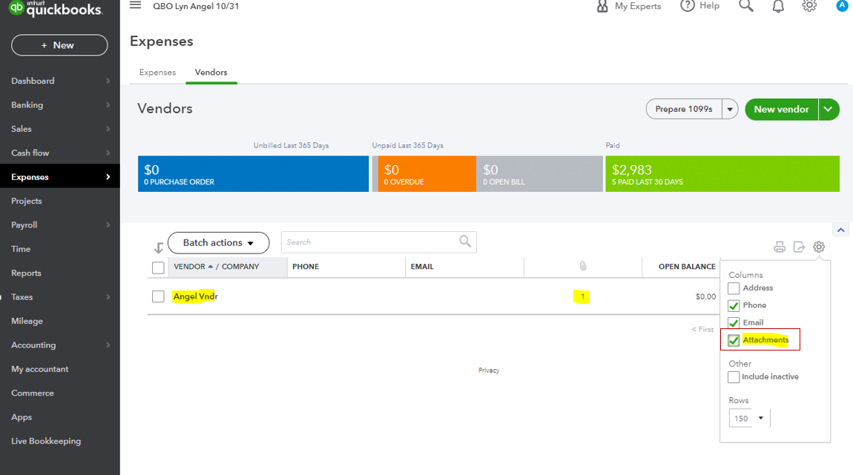
Task: Click the batch arrow icon beside Batch actions
Action: pos(158,248)
